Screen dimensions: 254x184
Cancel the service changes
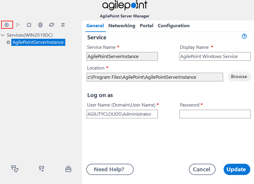[x=202, y=169]
